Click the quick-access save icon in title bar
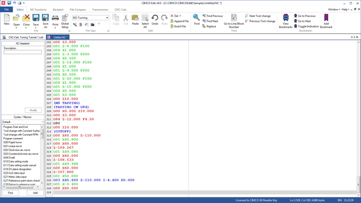This screenshot has height=203, width=361. (9, 3)
